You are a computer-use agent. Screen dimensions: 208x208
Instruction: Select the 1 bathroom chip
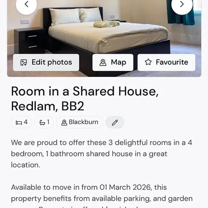tap(44, 122)
